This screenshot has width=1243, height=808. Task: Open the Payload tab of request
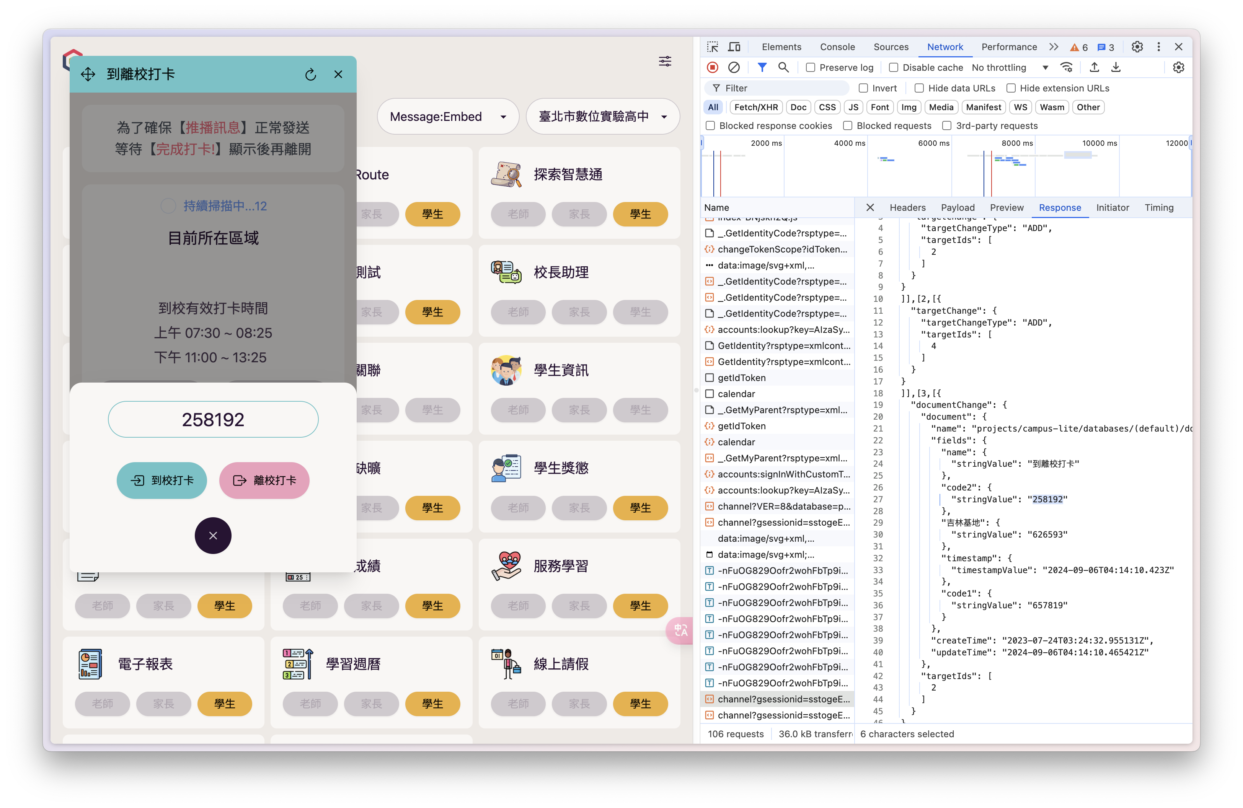958,207
